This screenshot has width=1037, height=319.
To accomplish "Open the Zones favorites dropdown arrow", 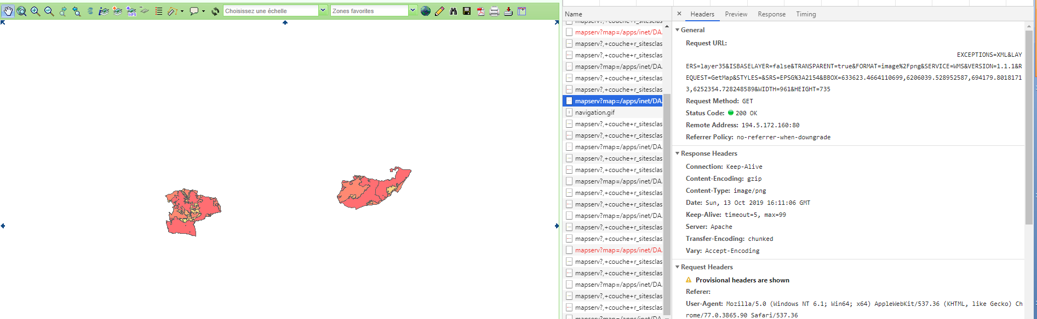I will 412,10.
